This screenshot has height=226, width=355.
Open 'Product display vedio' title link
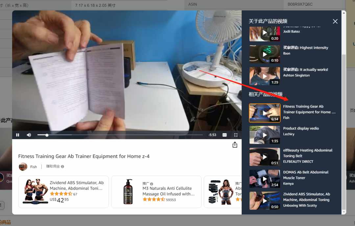point(301,128)
